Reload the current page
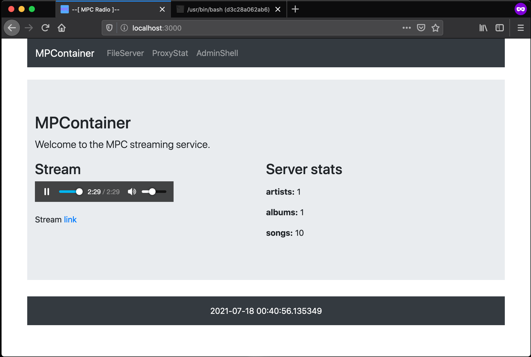 tap(45, 28)
